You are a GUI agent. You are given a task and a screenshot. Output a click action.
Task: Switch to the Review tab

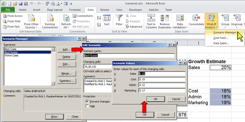(105, 10)
